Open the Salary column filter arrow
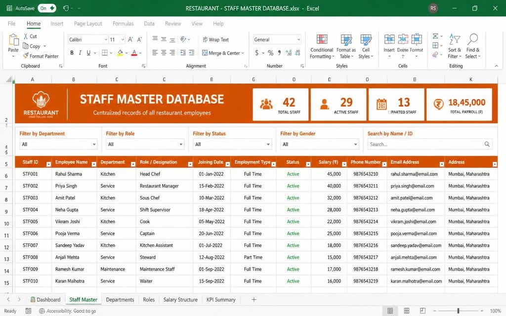 (x=344, y=164)
